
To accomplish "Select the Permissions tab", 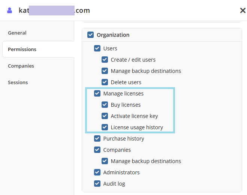I will pos(22,49).
